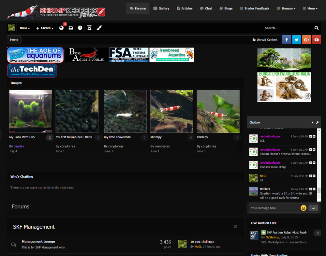This screenshot has height=256, width=326.
Task: Click the Home breadcrumb
Action: click(14, 40)
